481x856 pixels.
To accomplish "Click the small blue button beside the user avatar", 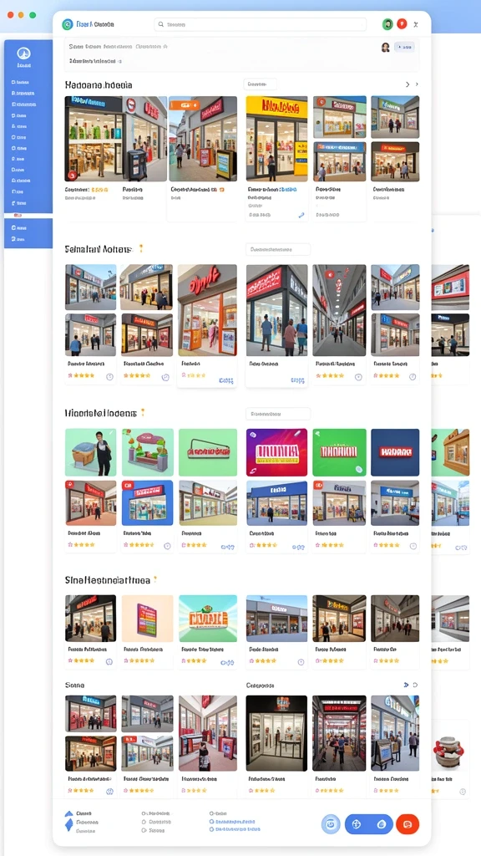I will point(404,48).
